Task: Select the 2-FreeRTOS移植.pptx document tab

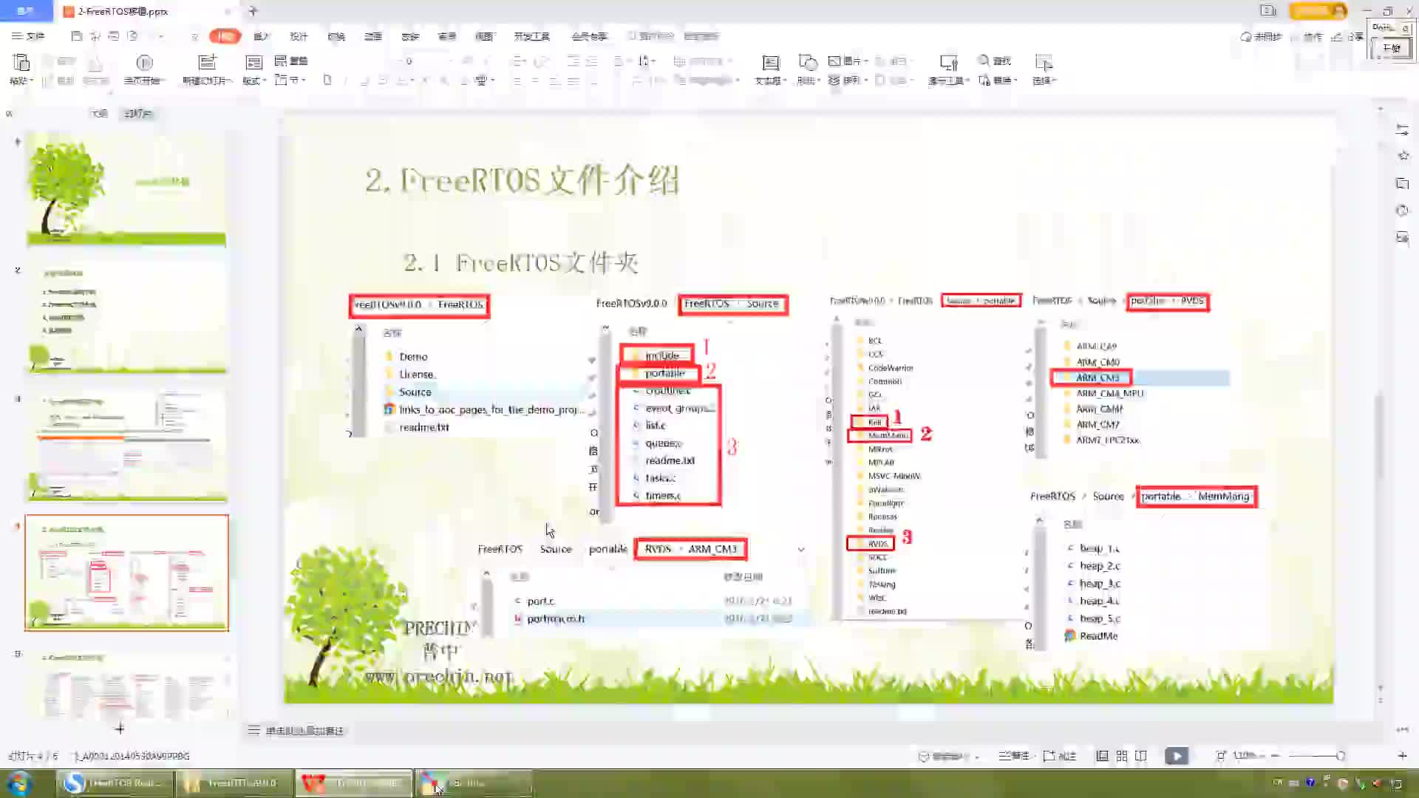Action: [148, 11]
